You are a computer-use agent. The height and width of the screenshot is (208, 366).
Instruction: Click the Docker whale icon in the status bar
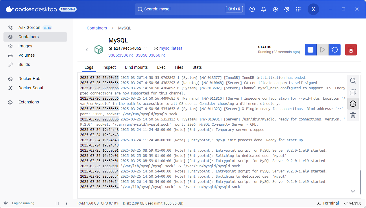click(6, 203)
